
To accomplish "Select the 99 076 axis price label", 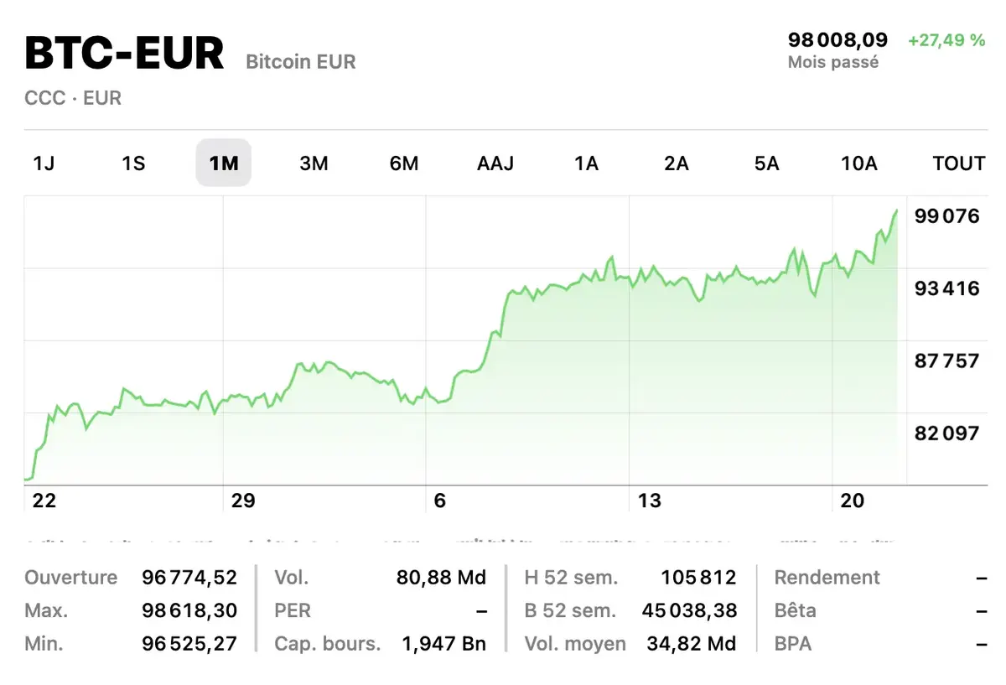I will pyautogui.click(x=948, y=215).
